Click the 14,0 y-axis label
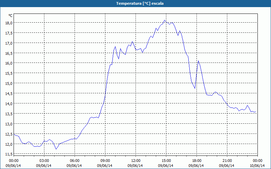 (9, 104)
